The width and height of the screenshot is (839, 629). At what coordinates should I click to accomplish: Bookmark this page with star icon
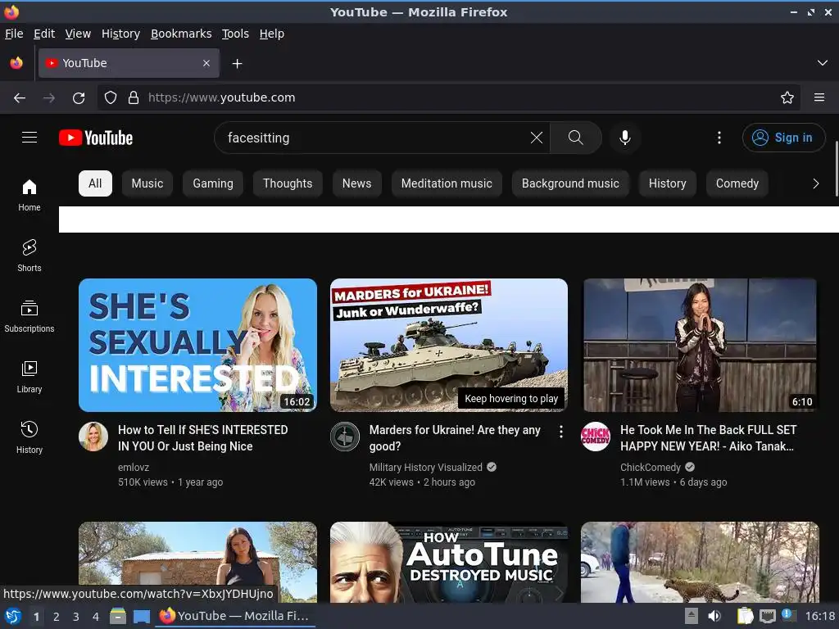coord(787,98)
